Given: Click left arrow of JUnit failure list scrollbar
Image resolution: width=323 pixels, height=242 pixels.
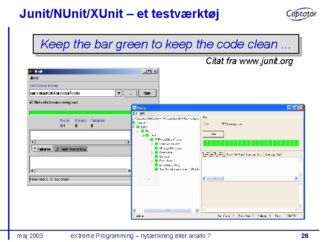Looking at the screenshot, I should (x=33, y=142).
